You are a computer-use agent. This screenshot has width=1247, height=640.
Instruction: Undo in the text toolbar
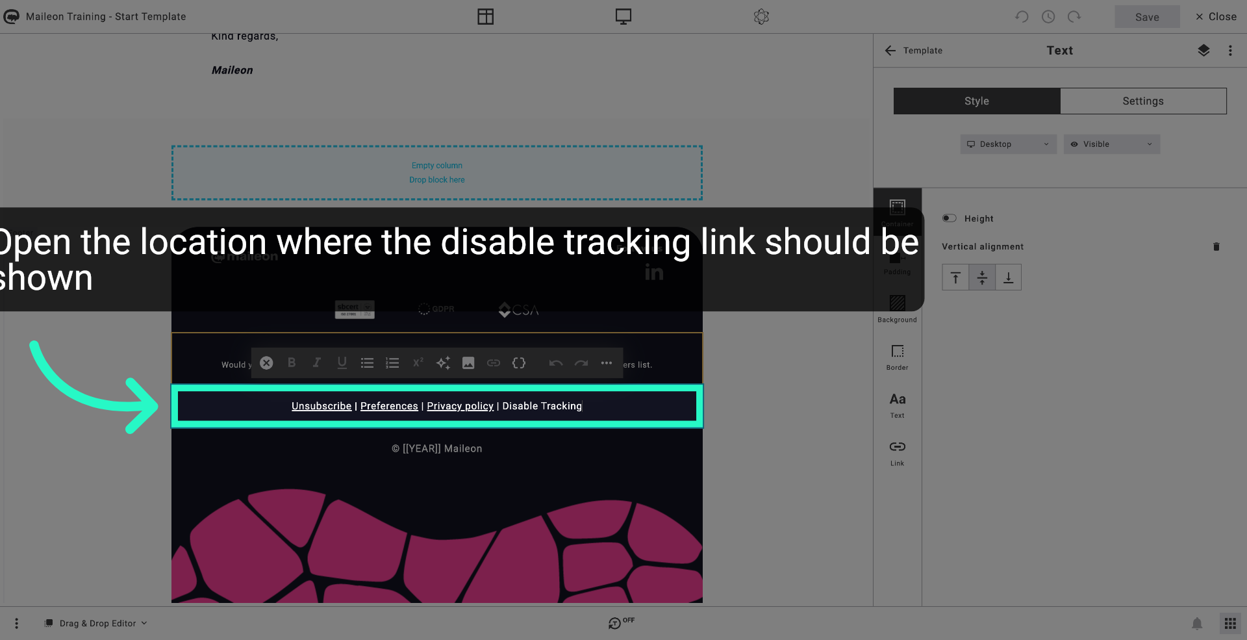click(556, 363)
